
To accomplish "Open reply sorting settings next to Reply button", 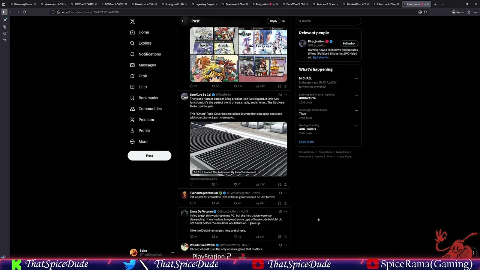I will (283, 21).
